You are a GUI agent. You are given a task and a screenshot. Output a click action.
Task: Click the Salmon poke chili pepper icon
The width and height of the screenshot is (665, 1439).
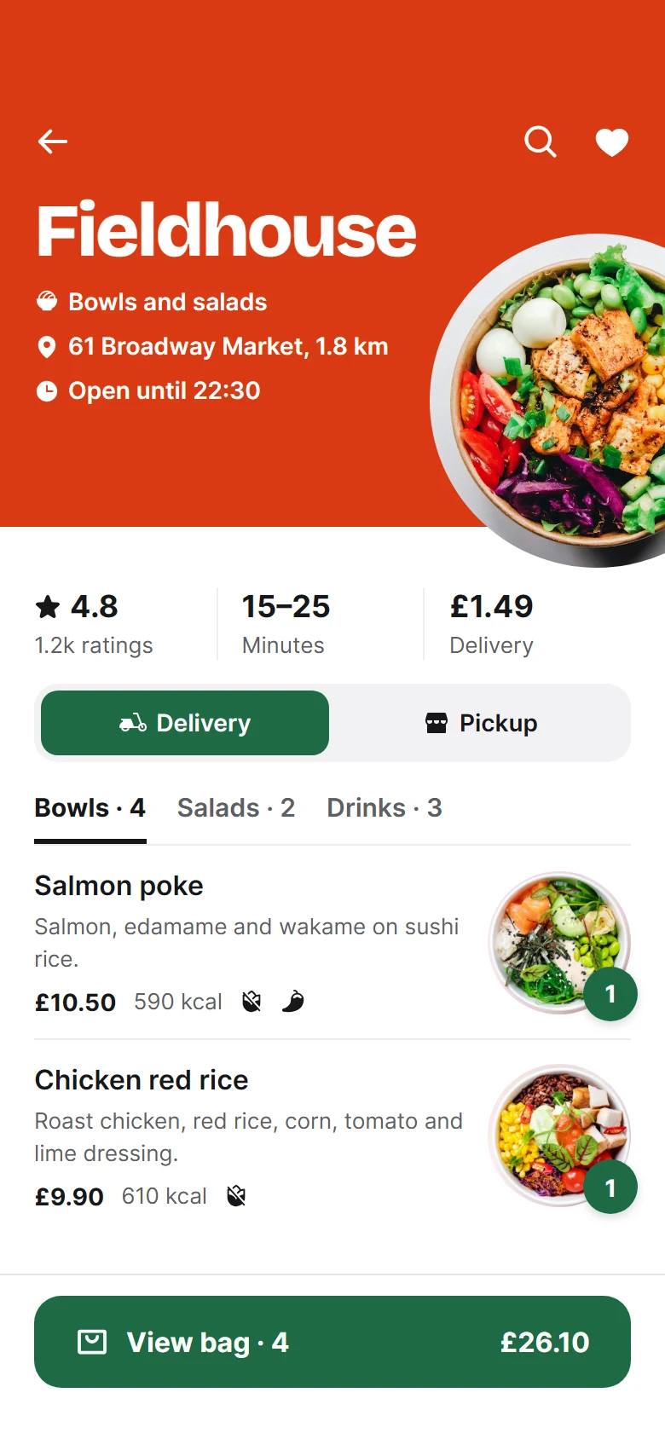click(x=292, y=1001)
